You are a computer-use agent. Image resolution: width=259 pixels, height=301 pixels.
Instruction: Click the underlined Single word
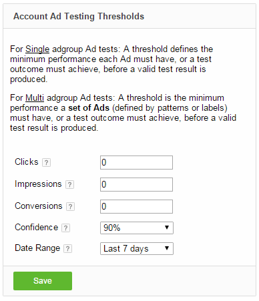pyautogui.click(x=37, y=49)
